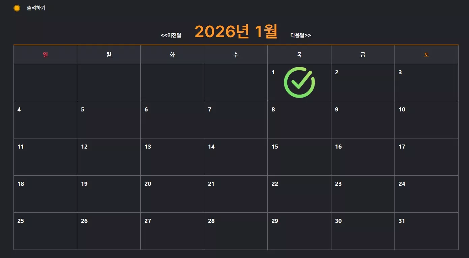Select date cell 2 on Friday
The width and height of the screenshot is (469, 258).
(363, 83)
